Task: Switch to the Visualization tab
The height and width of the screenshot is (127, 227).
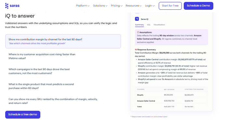Action: coord(159,25)
